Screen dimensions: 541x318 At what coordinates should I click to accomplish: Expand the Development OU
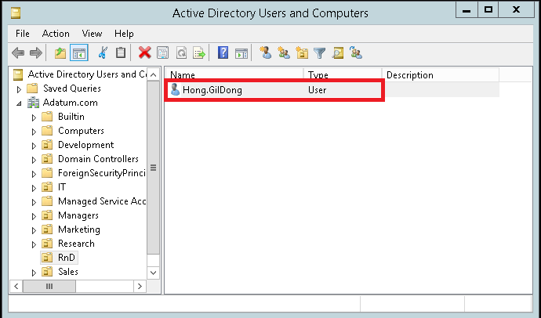(x=34, y=146)
